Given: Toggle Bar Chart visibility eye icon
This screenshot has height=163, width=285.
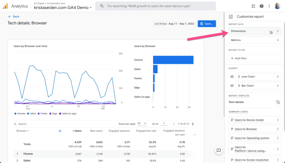Looking at the screenshot, I should [232, 85].
